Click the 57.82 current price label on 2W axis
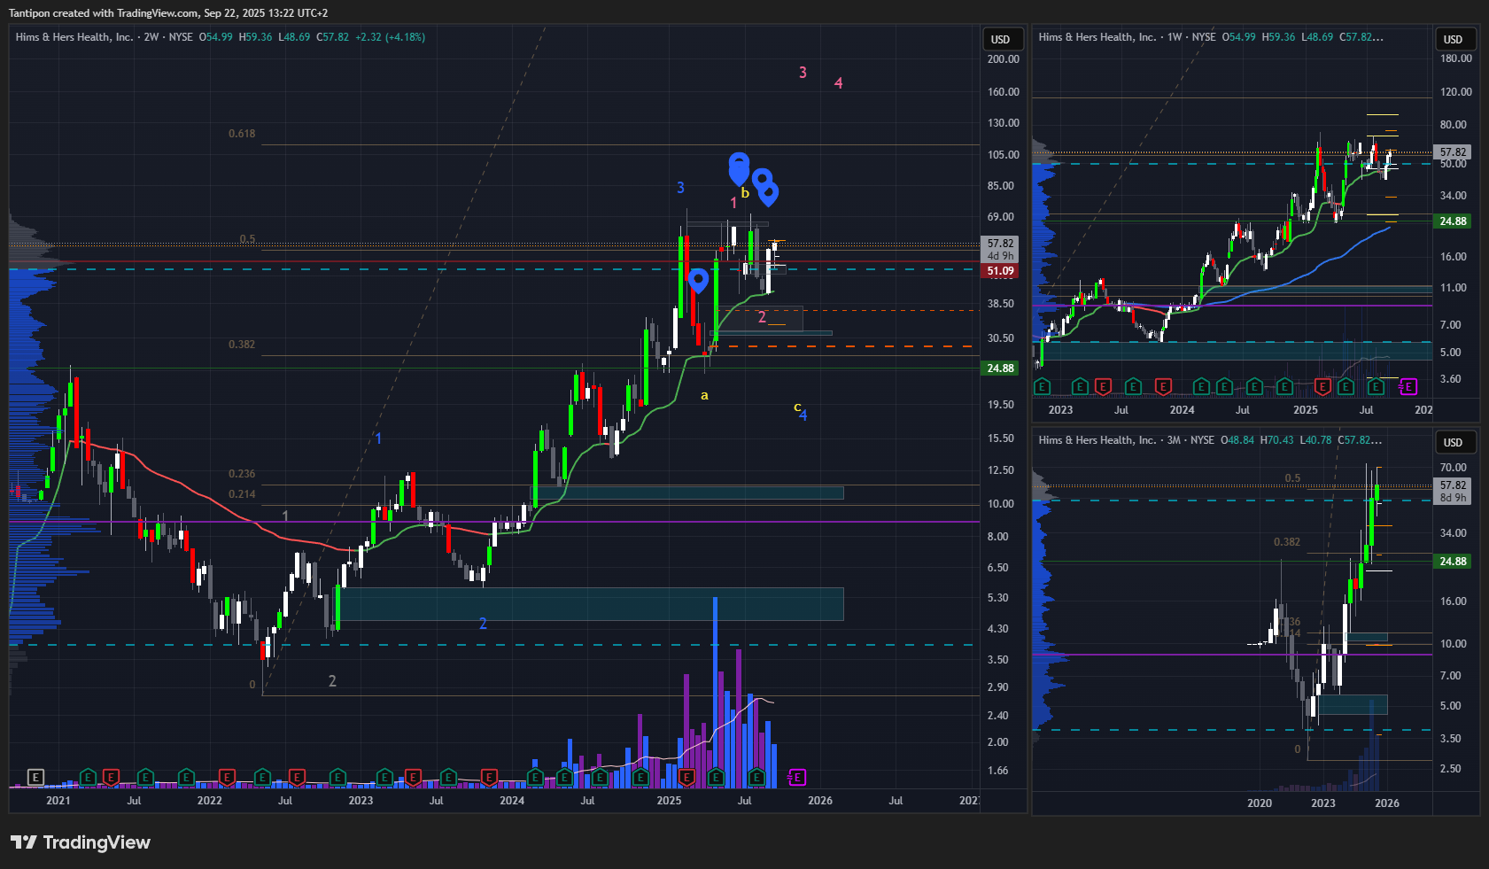 (1000, 244)
